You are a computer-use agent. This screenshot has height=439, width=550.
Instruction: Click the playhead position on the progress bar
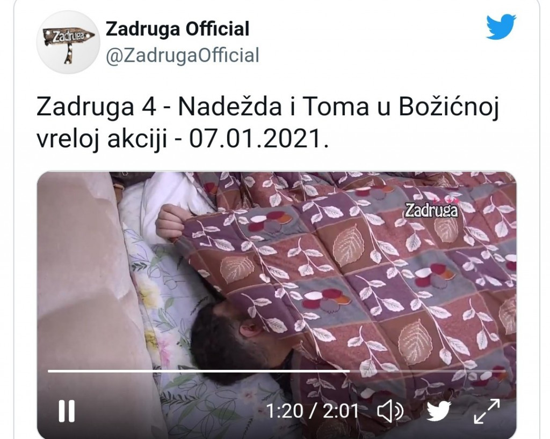point(349,370)
